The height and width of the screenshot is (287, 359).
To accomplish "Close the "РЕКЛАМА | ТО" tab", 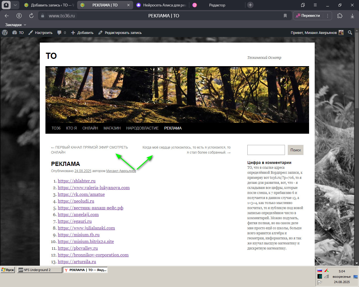I will click(128, 5).
